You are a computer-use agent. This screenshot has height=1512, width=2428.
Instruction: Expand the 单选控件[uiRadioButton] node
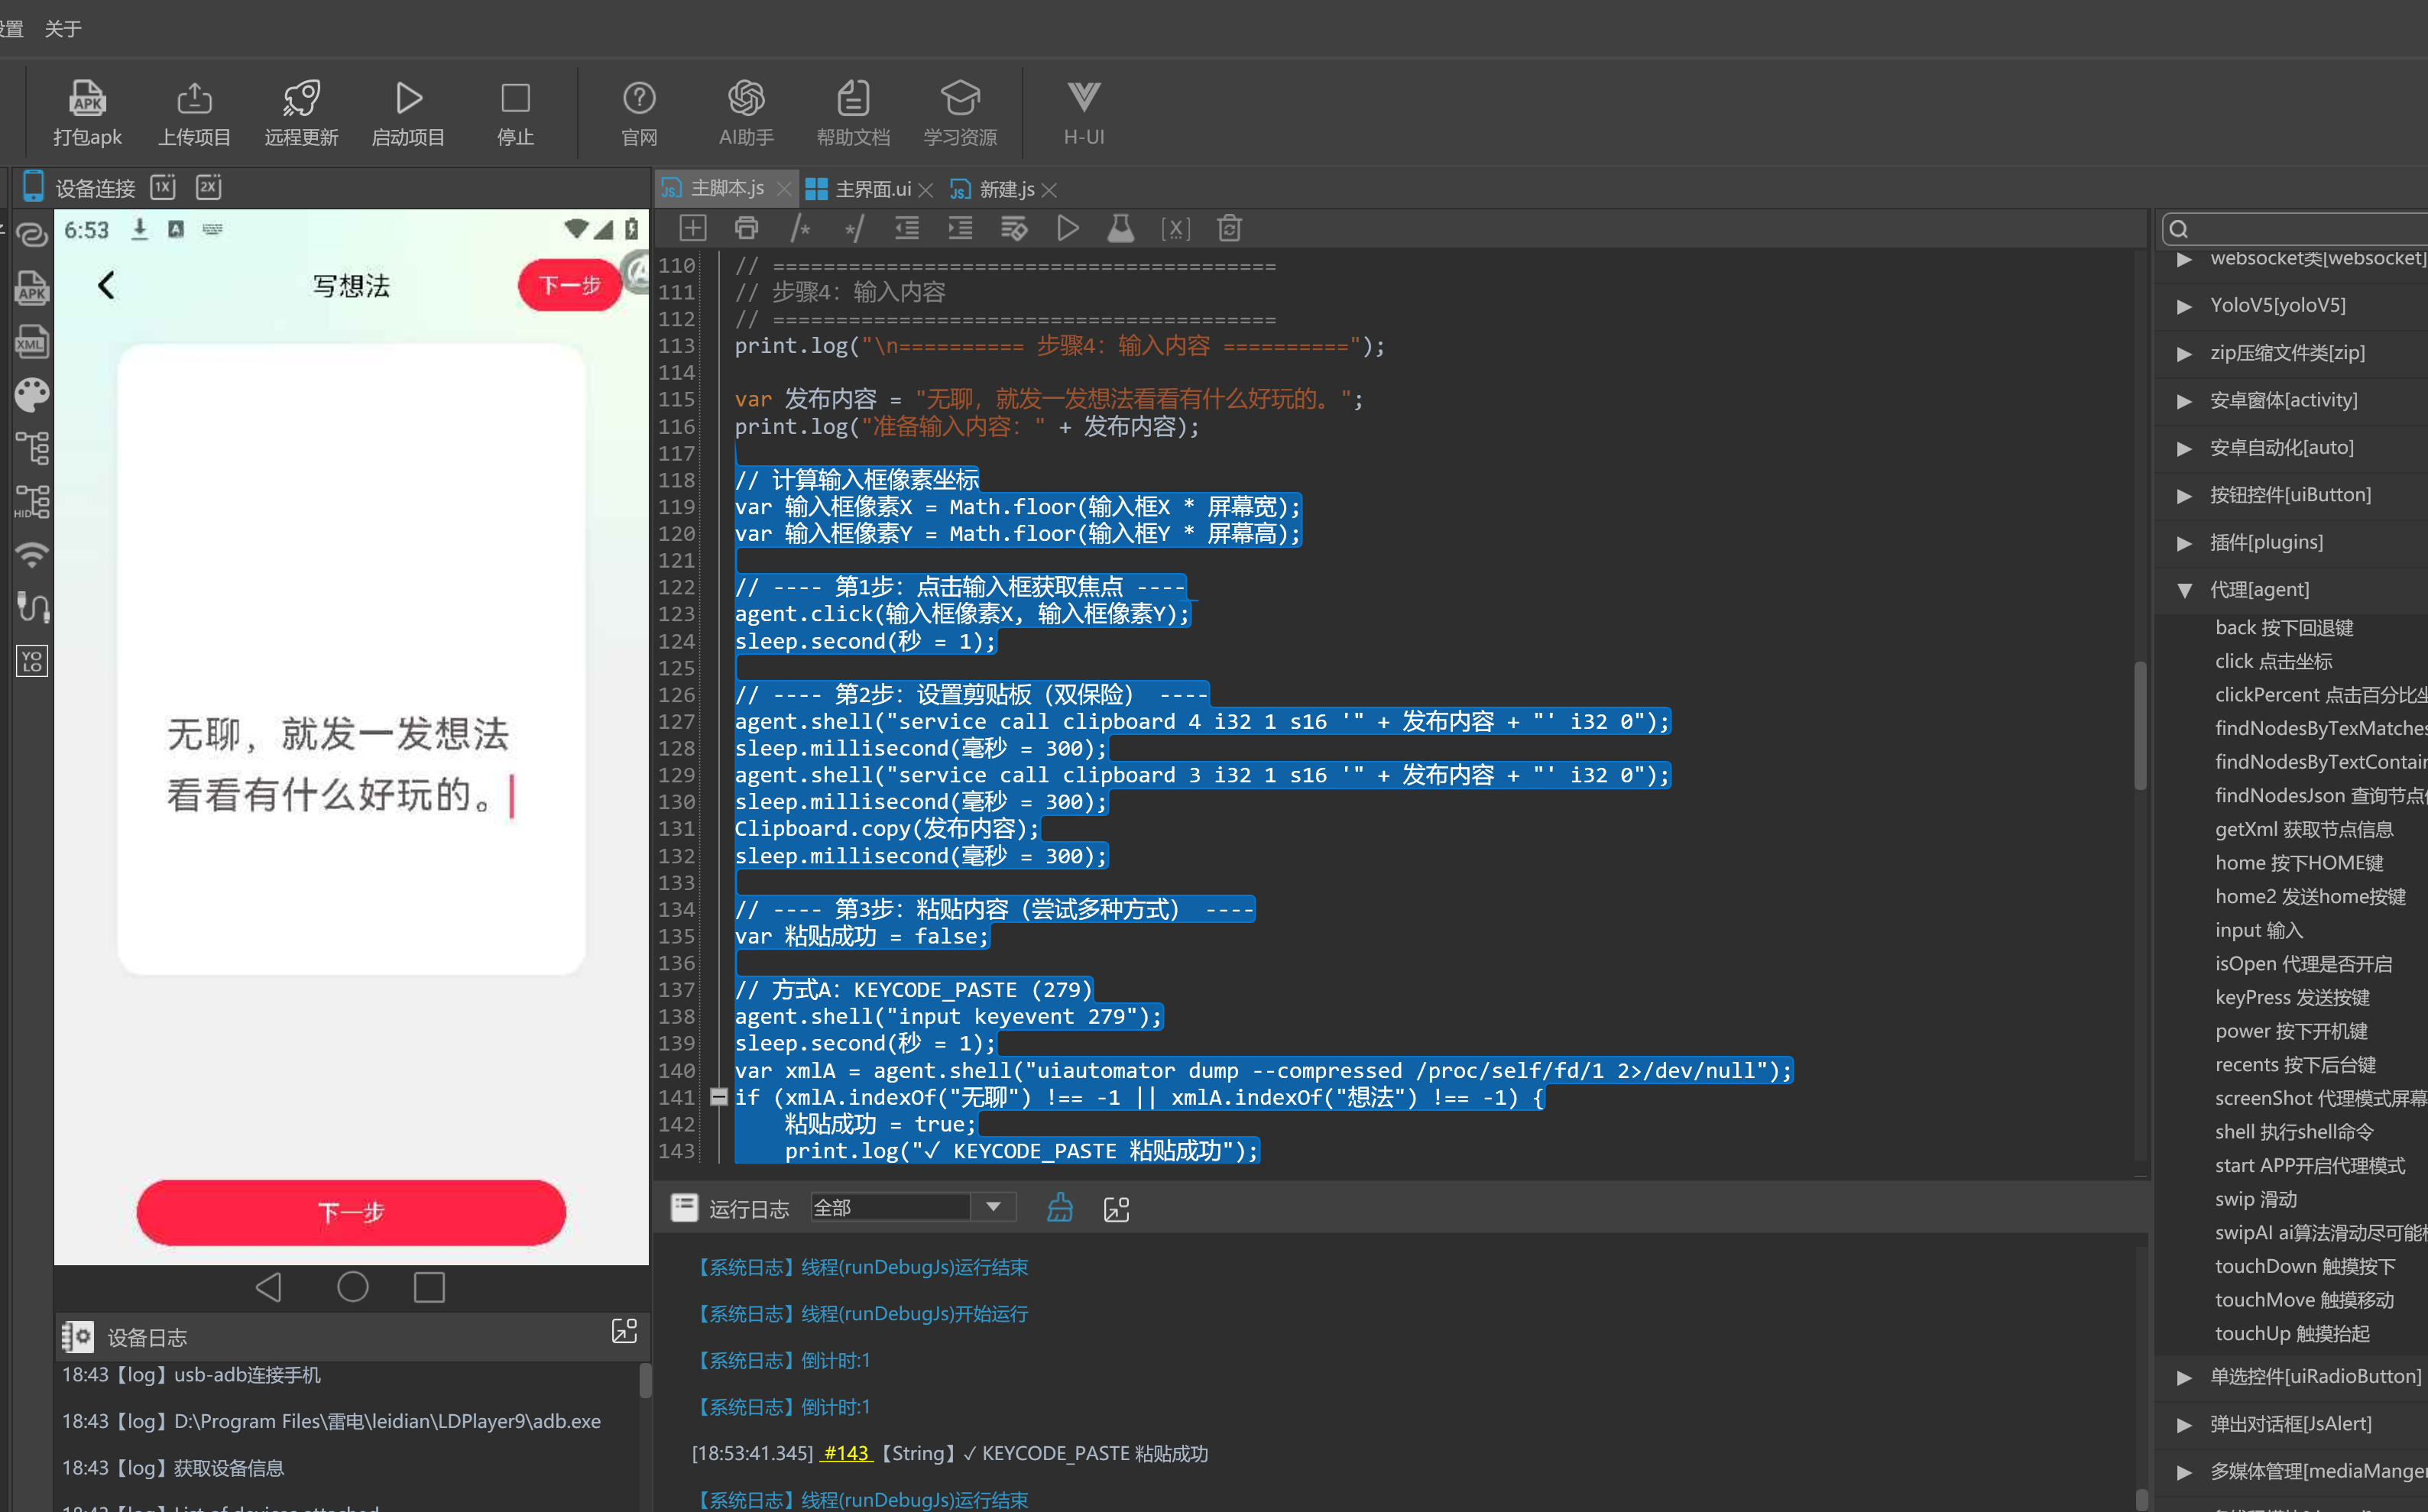coord(2184,1377)
